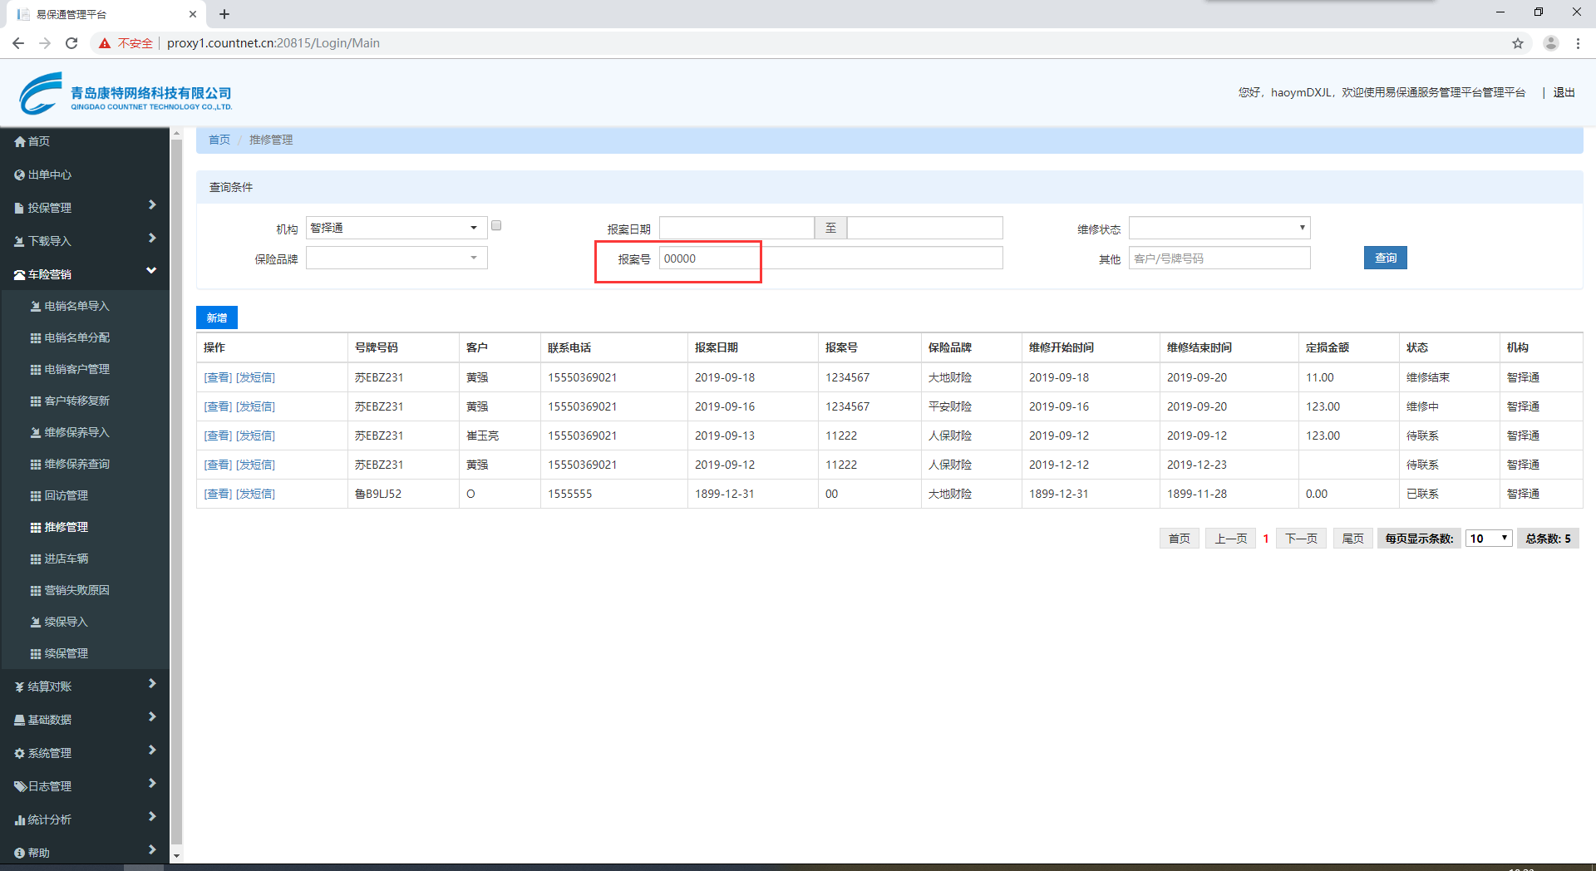The height and width of the screenshot is (871, 1596).
Task: Open 回访管理 in the sidebar
Action: click(x=66, y=496)
